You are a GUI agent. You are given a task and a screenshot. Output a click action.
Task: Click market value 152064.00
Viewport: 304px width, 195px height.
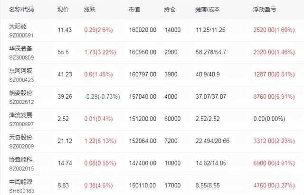tap(142, 141)
